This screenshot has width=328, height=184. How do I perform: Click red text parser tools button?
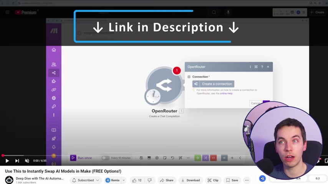tap(214, 158)
